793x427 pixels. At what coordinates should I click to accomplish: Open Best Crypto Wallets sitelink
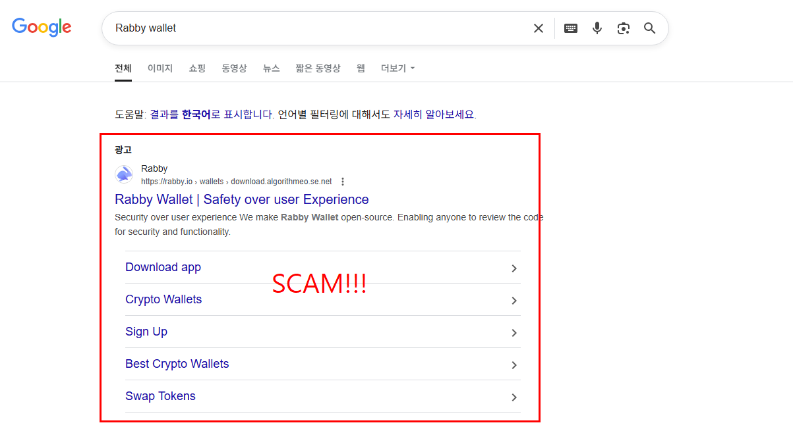coord(177,364)
